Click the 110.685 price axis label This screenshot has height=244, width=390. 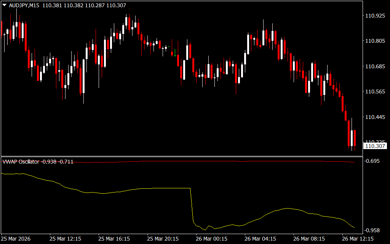click(x=375, y=67)
